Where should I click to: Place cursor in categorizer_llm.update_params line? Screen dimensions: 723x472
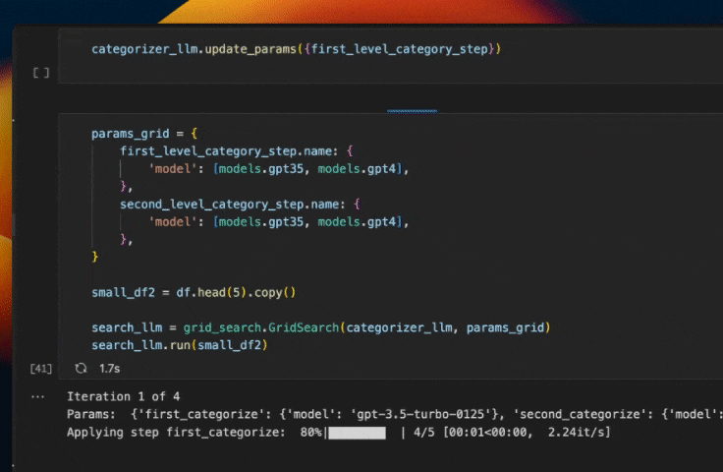296,48
